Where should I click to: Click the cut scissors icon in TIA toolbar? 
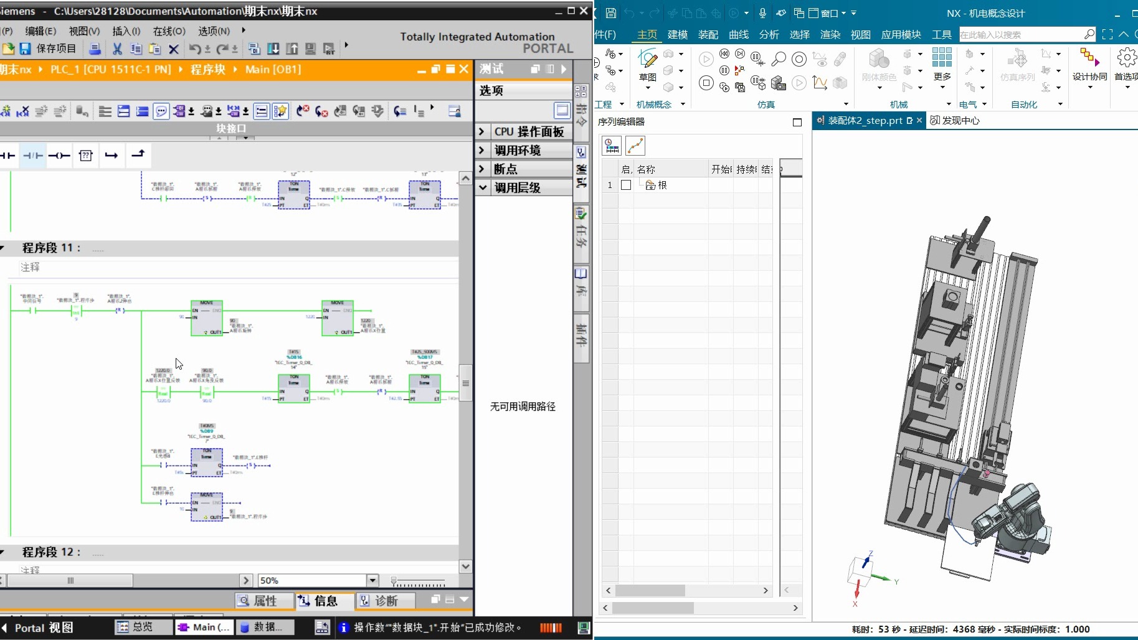[117, 49]
